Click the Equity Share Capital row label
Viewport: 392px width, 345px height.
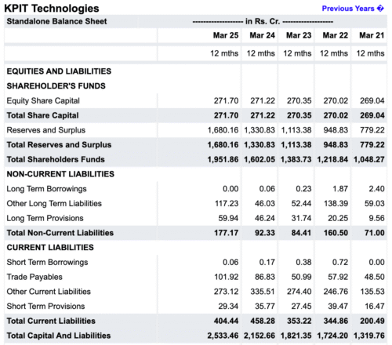(x=43, y=100)
